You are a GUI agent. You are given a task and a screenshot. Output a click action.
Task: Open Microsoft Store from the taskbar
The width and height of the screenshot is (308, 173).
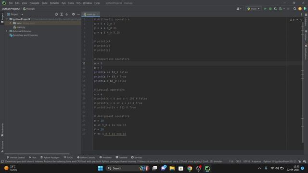click(x=181, y=168)
